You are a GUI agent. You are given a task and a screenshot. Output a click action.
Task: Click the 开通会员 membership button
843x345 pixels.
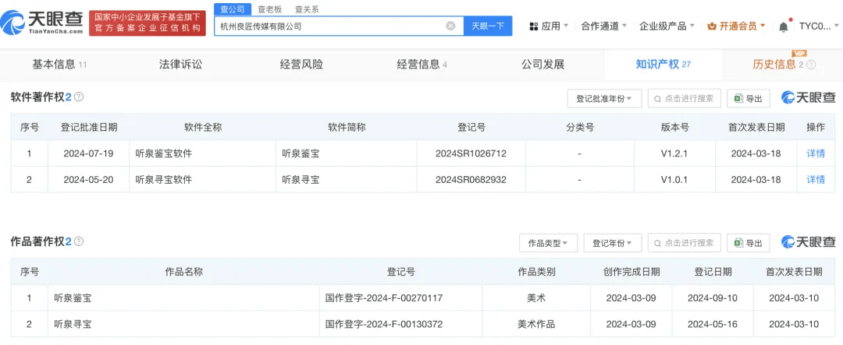click(737, 26)
